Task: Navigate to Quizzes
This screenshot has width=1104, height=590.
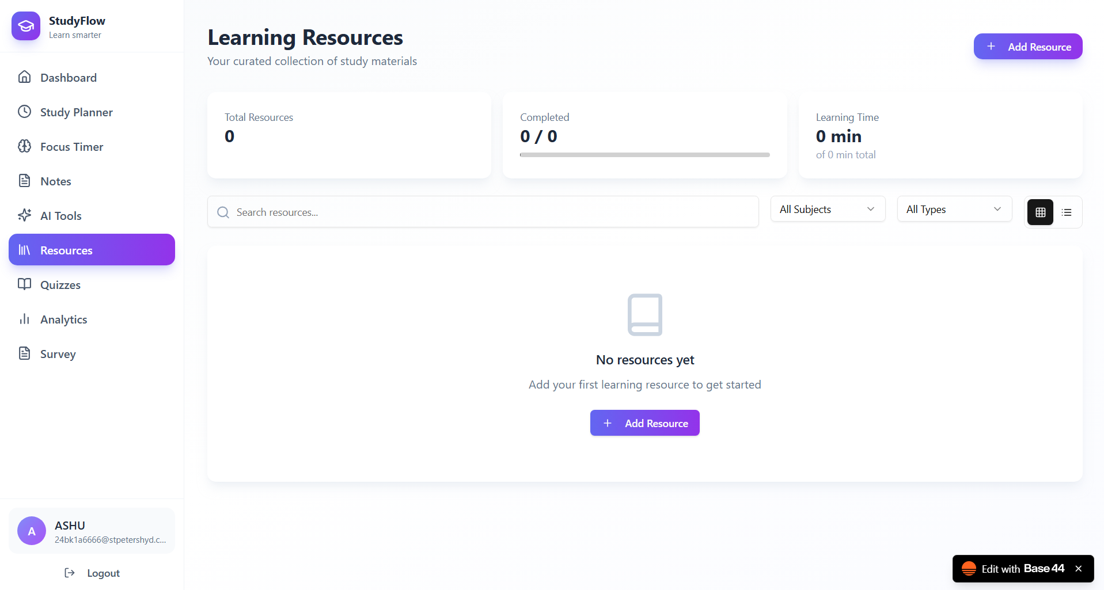Action: [x=92, y=284]
